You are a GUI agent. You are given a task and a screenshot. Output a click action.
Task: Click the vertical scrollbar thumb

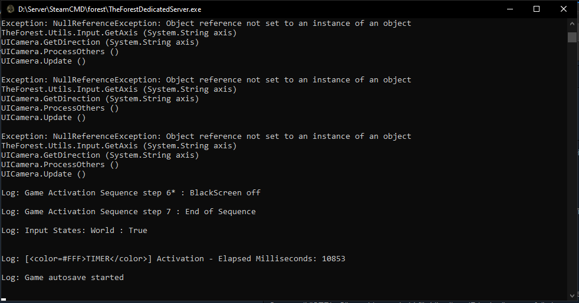click(x=572, y=38)
